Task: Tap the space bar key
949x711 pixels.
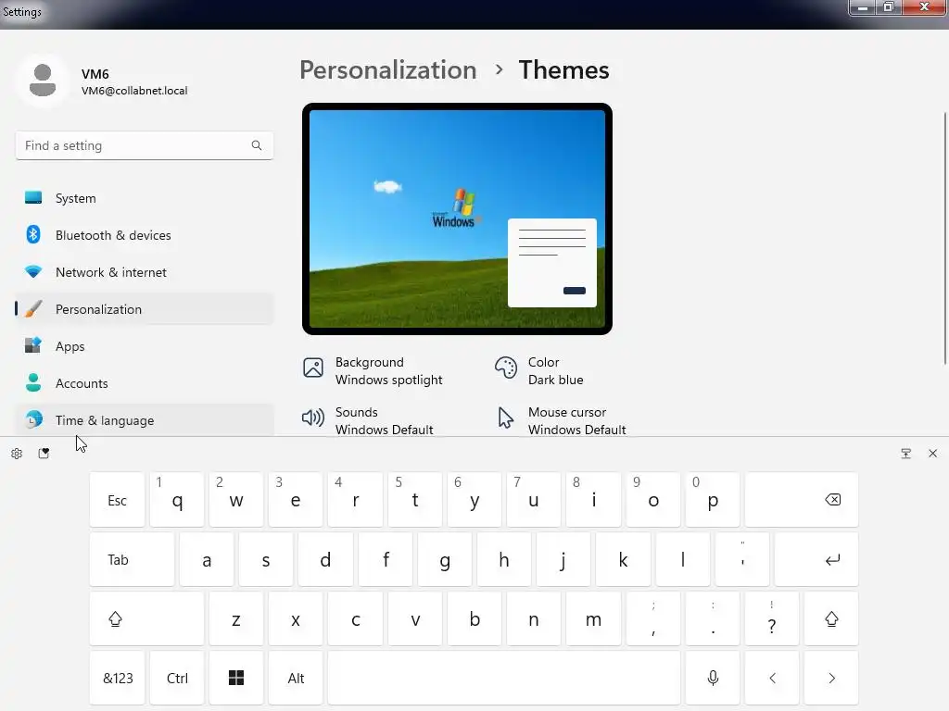Action: click(x=504, y=678)
